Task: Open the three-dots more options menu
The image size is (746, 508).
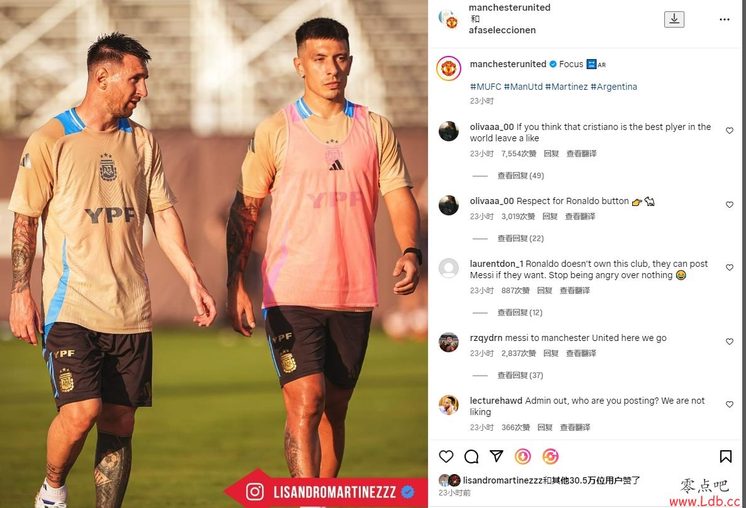Action: tap(724, 19)
